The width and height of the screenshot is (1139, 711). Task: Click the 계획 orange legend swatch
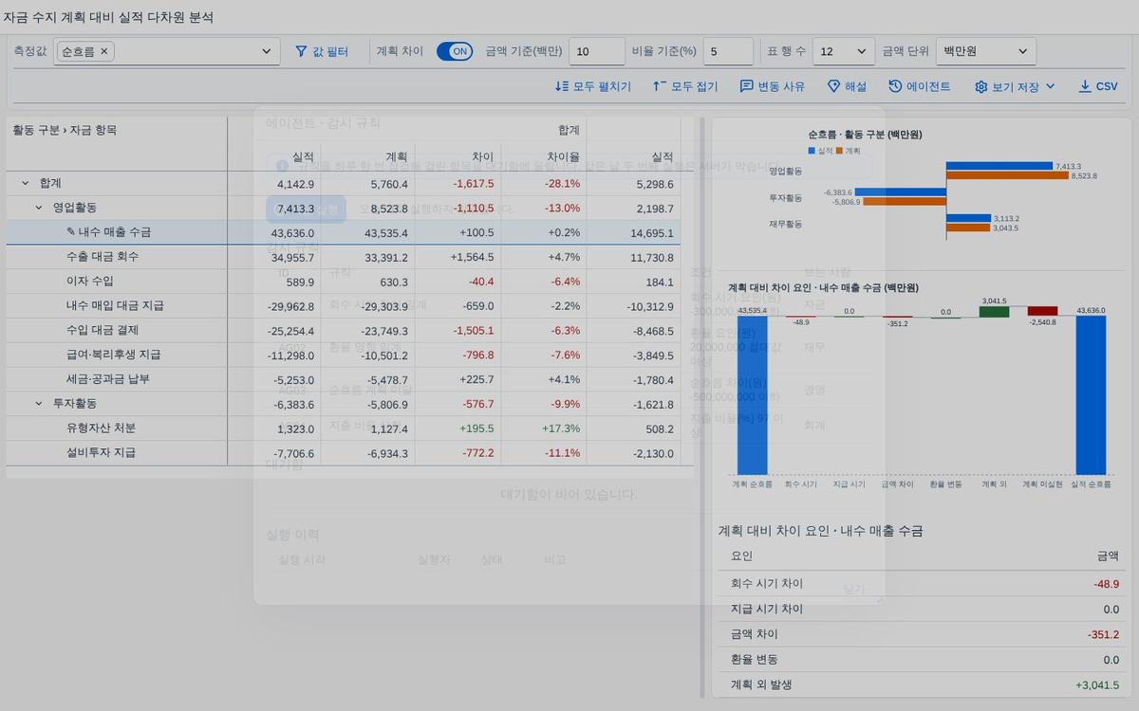click(839, 151)
